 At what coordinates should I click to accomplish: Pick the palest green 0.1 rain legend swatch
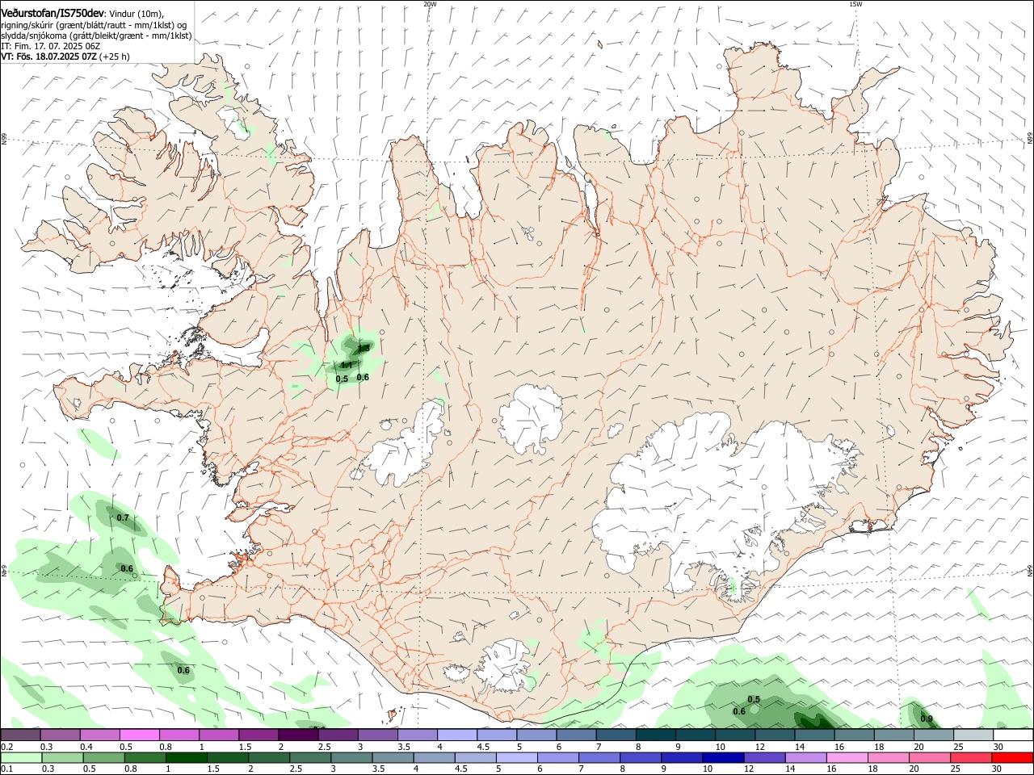(21, 757)
